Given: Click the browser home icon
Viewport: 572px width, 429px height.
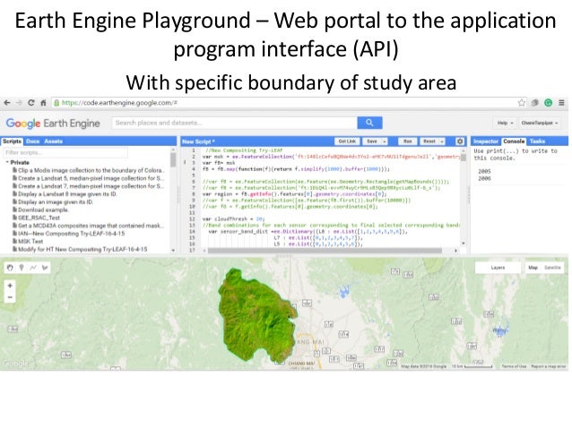Looking at the screenshot, I should point(43,103).
